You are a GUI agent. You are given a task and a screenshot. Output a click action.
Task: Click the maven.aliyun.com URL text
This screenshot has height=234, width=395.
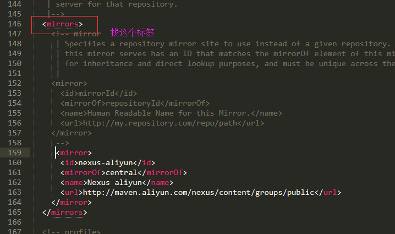coord(199,192)
